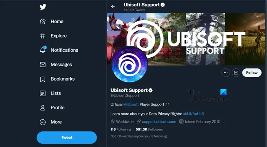
Task: Open Home from the sidebar
Action: (51, 22)
